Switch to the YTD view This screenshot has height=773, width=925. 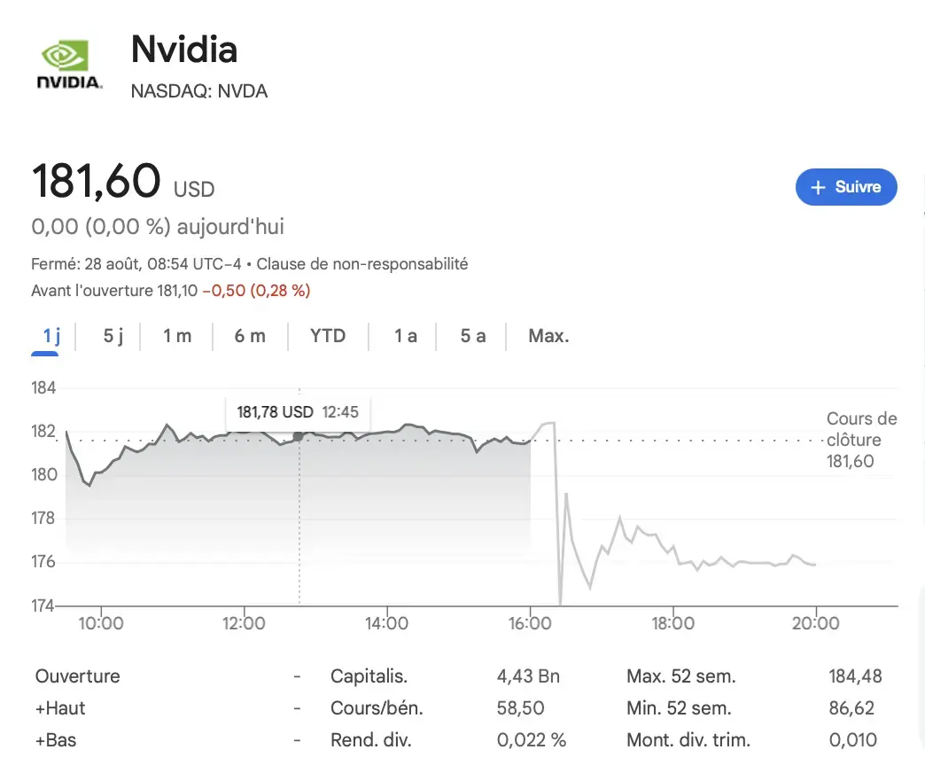tap(327, 336)
